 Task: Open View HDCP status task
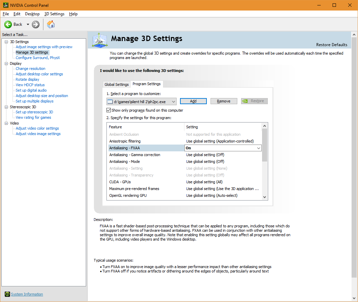coord(30,85)
